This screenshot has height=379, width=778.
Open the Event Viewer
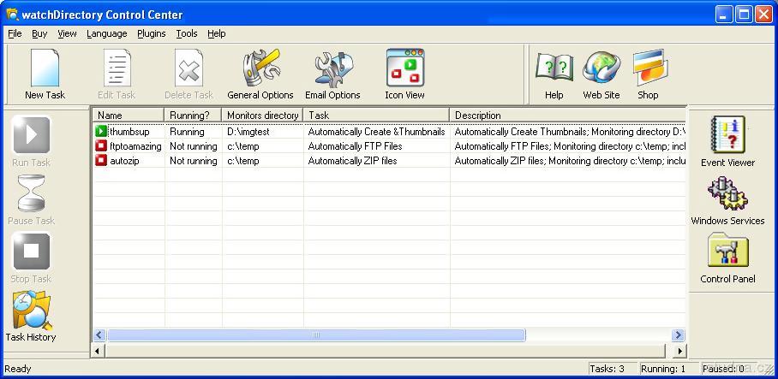pyautogui.click(x=727, y=141)
